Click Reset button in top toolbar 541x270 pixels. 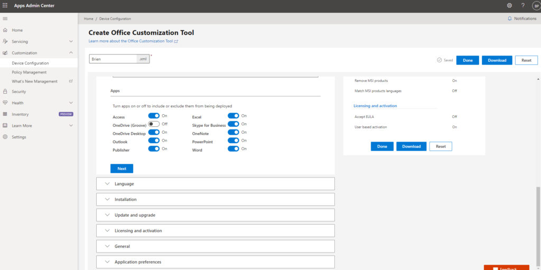point(526,60)
